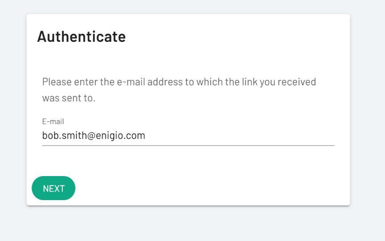This screenshot has height=241, width=385.
Task: Click the small E-mail field label
Action: [53, 121]
